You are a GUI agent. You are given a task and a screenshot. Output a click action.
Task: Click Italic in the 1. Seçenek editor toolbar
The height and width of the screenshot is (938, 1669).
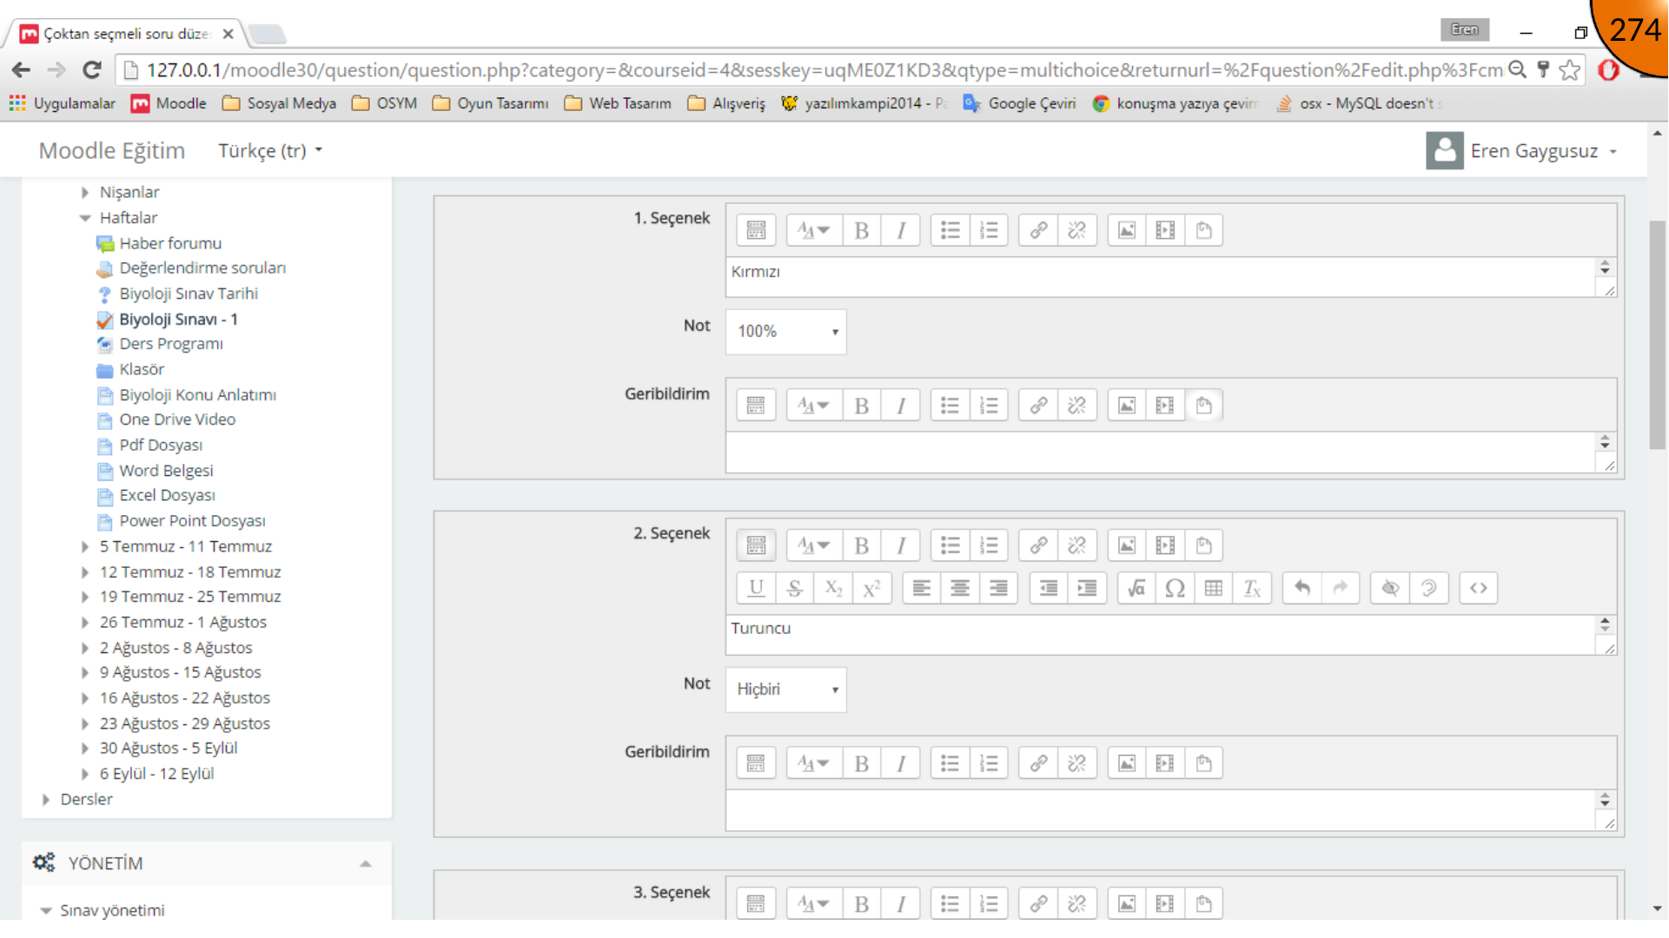(901, 230)
